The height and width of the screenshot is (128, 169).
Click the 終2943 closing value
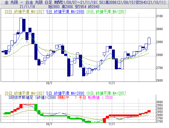click(94, 7)
